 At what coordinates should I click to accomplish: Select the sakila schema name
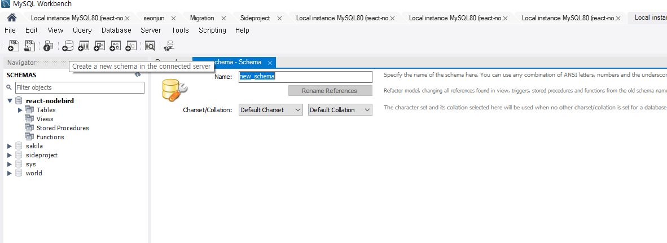coord(34,146)
